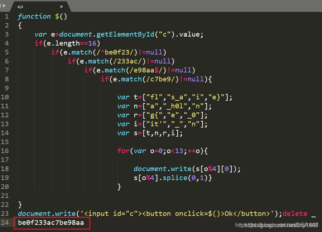Click 'getElementById' on line 3
This screenshot has width=322, height=232.
click(125, 34)
